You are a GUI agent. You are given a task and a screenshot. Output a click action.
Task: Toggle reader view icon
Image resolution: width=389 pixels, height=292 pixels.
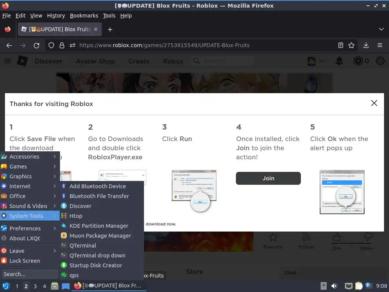click(x=341, y=46)
